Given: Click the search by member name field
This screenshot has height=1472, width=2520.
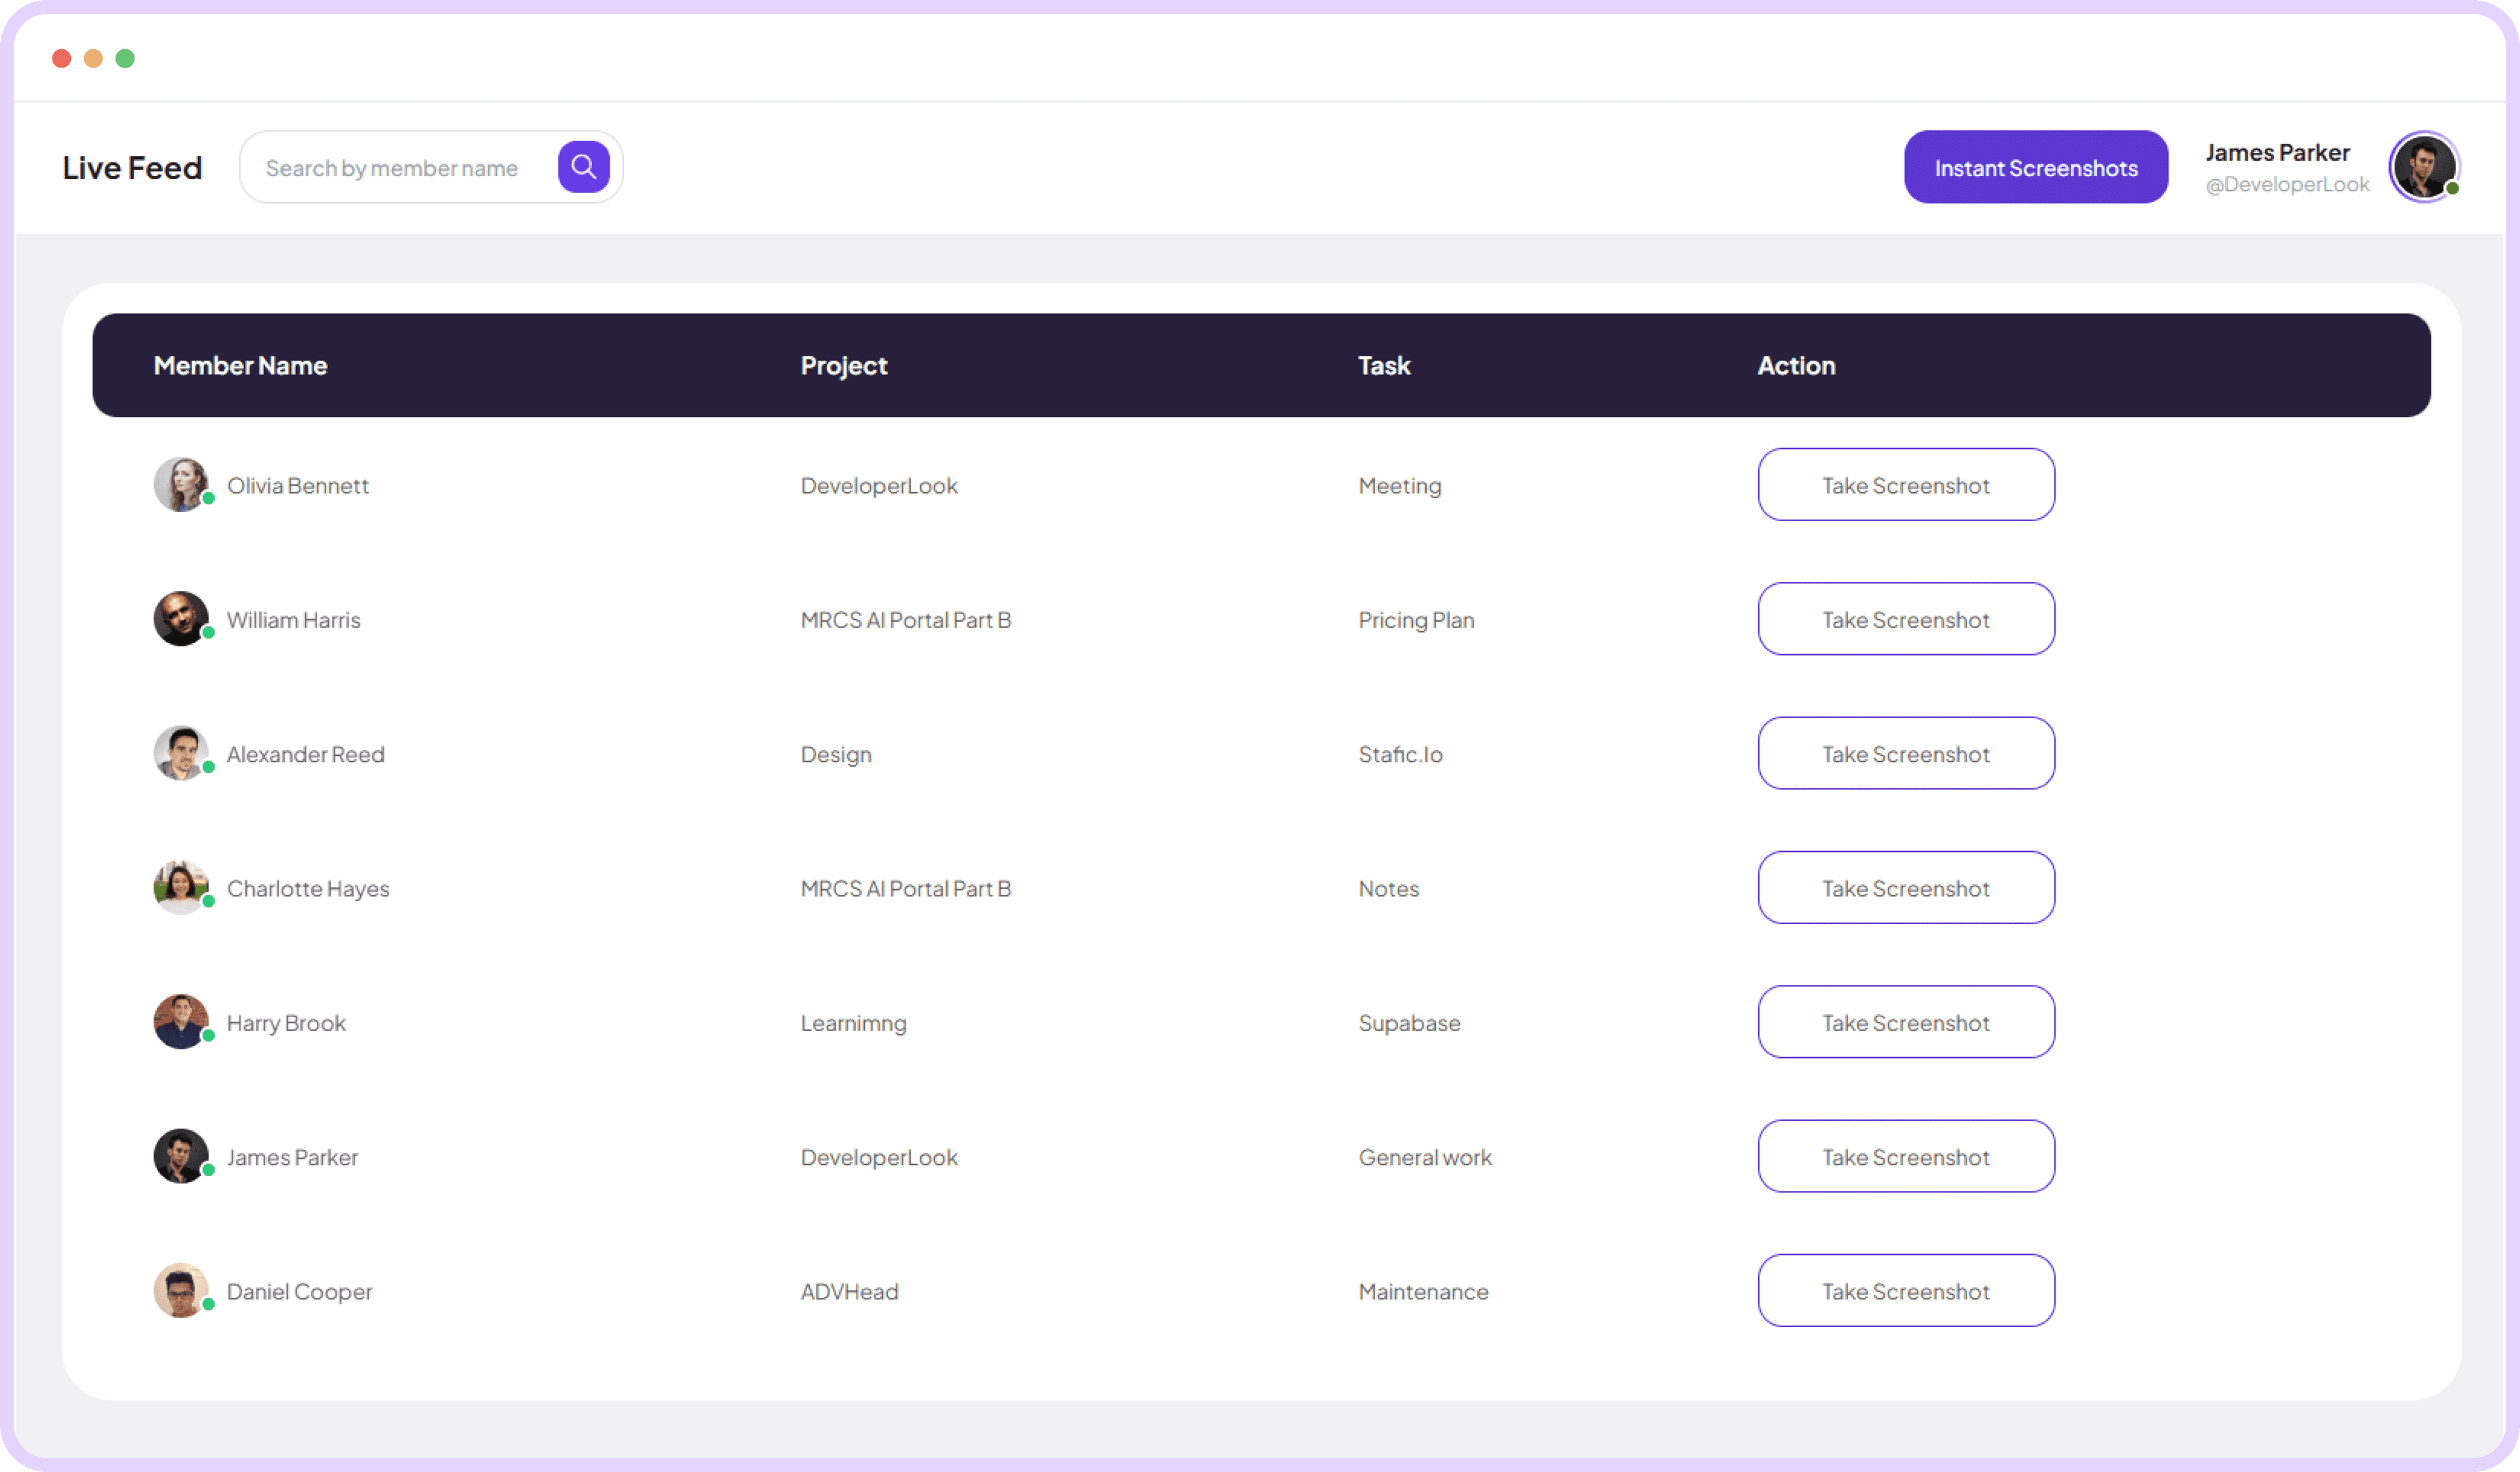Looking at the screenshot, I should [x=400, y=166].
